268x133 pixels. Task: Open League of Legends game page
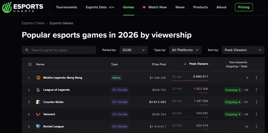56,90
